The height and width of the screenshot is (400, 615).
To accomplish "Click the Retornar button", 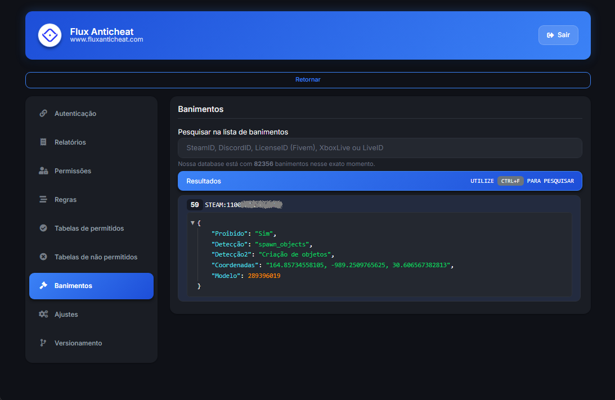I will 307,79.
